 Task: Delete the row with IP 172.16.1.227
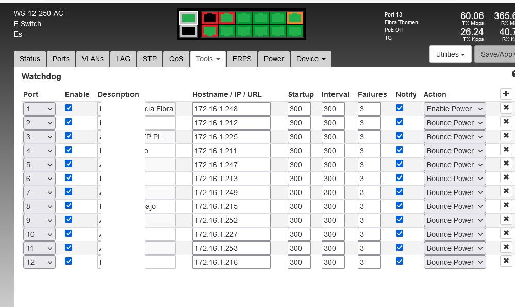pyautogui.click(x=506, y=233)
